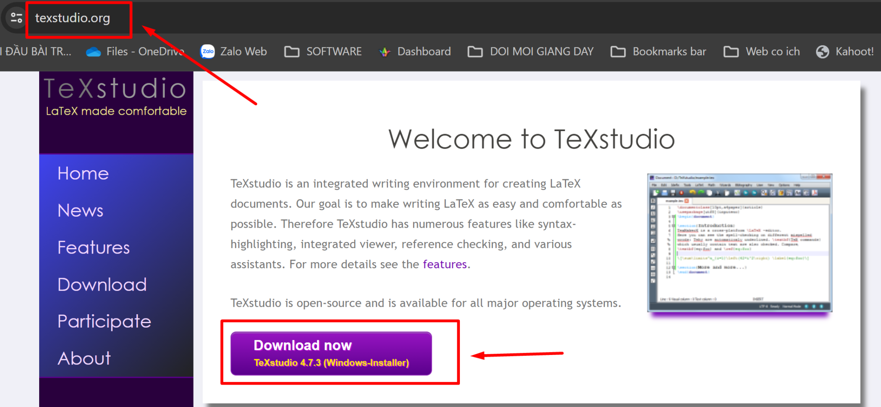The image size is (881, 407).
Task: Open the Dashboard bookmark
Action: click(415, 52)
